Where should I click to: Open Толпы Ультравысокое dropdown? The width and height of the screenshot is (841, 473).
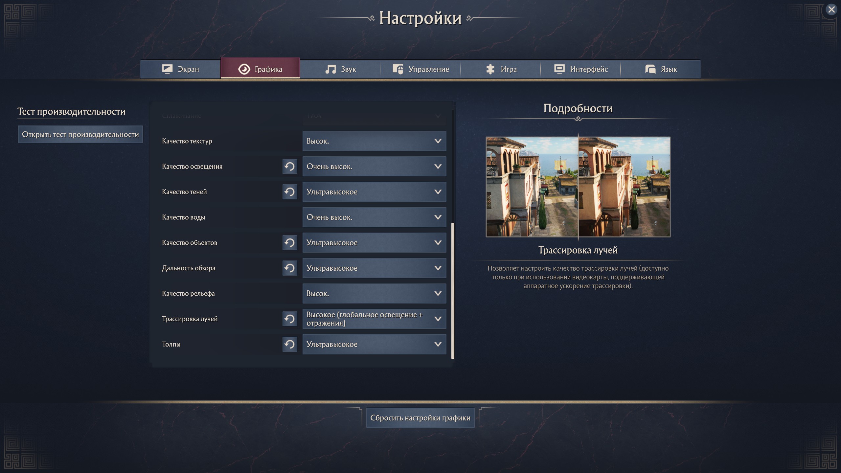(374, 344)
